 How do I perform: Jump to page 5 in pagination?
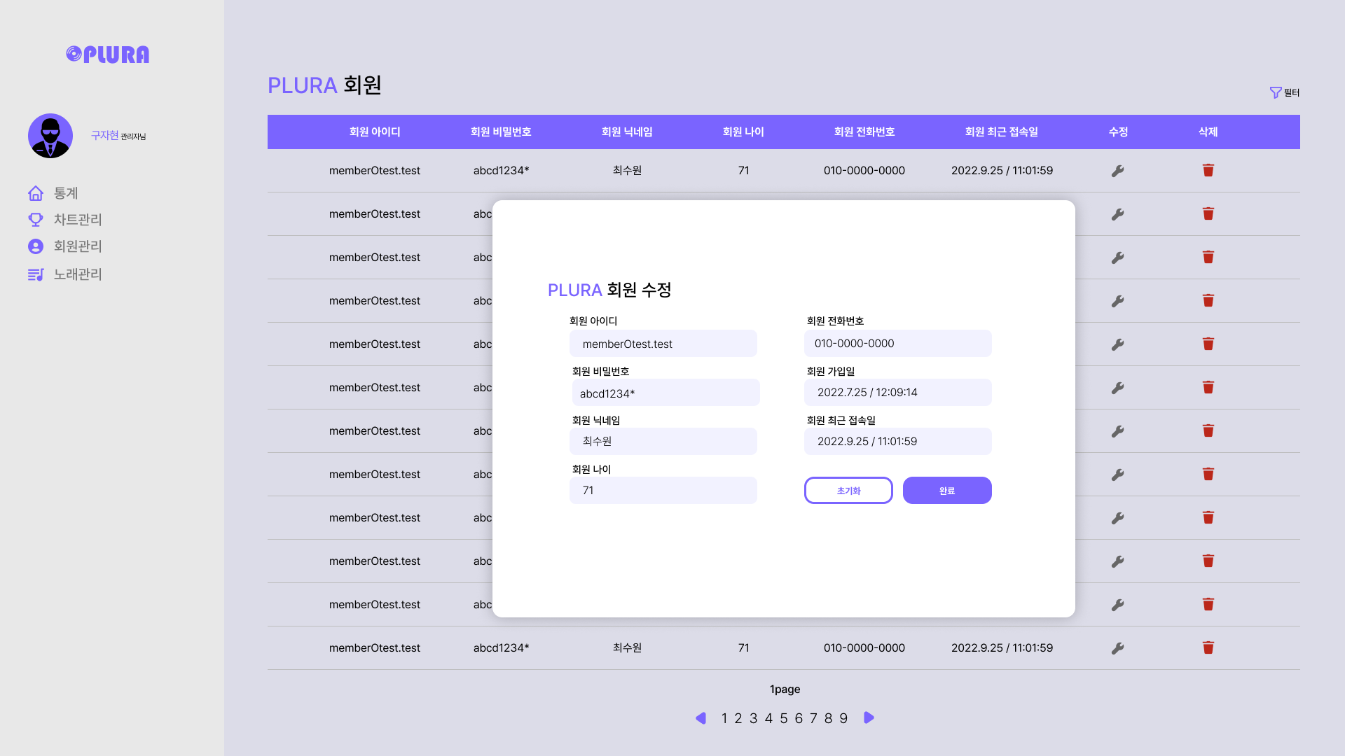(x=784, y=718)
